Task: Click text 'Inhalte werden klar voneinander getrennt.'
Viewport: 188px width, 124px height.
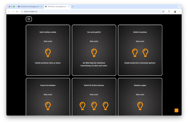Action: coord(140,63)
